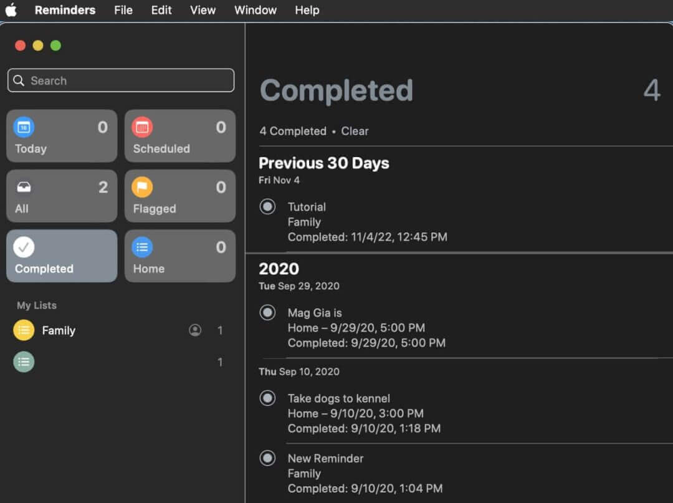
Task: Open the Window menu
Action: 255,10
